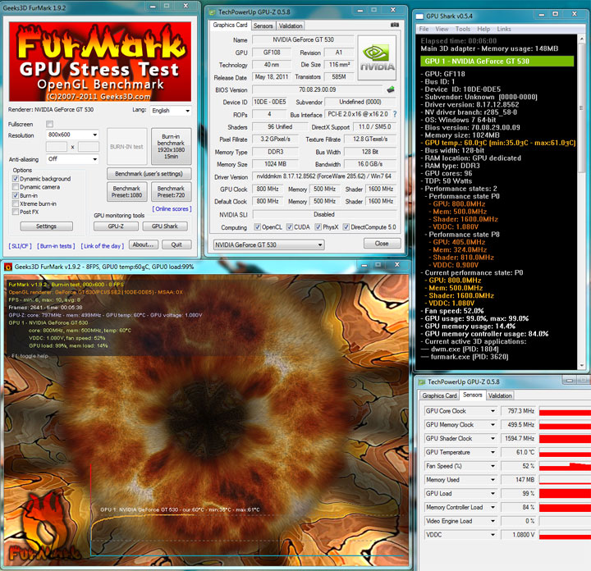Run the Benchmark Preset:720

171,191
